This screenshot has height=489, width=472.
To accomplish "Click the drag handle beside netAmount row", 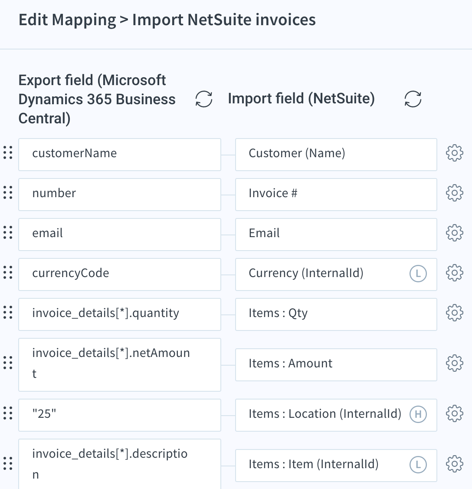I will point(8,363).
